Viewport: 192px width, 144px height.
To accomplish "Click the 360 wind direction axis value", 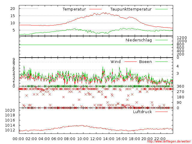I will [180, 86].
